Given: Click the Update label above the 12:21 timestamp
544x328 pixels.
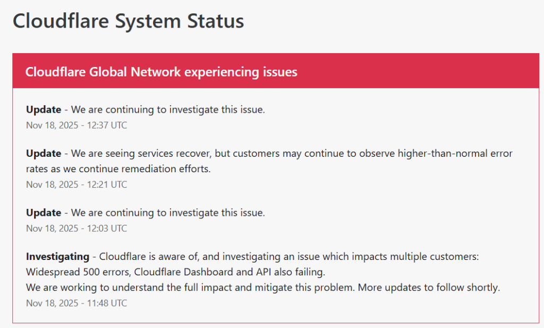Looking at the screenshot, I should point(44,154).
